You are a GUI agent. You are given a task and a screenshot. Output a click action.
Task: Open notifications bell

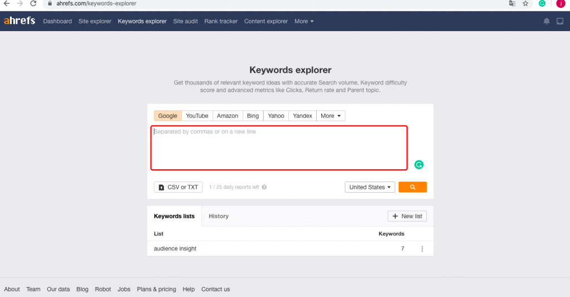(x=547, y=21)
